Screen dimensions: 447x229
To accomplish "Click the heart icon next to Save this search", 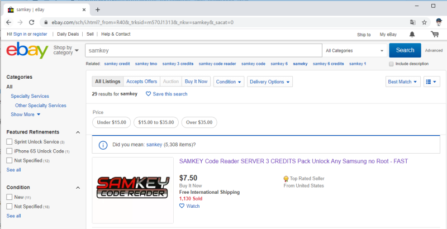I will pos(148,94).
